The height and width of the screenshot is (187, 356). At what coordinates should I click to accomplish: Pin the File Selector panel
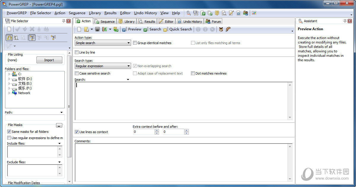pyautogui.click(x=64, y=21)
